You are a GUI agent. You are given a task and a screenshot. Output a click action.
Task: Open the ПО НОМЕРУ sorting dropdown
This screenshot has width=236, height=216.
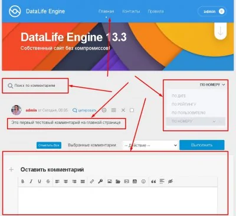click(x=212, y=84)
